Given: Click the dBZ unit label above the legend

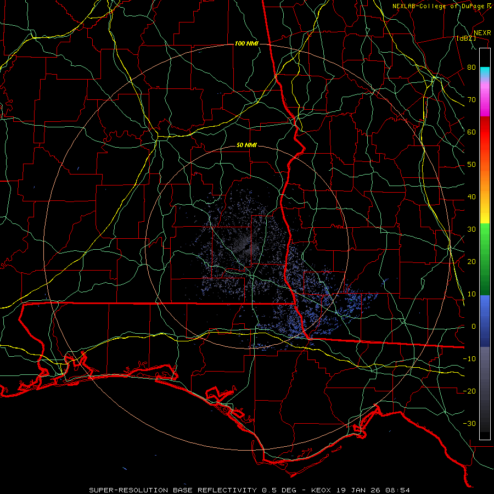Looking at the screenshot, I should pyautogui.click(x=466, y=38).
